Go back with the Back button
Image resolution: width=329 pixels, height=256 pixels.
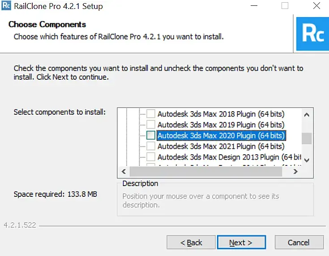[191, 243]
